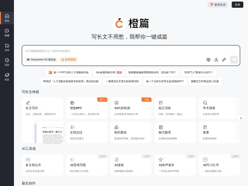248x186 pixels.
Task: Click the AI思维导图 card title
Action: (78, 165)
